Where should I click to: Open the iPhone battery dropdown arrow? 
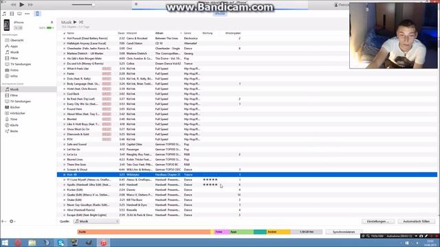(x=53, y=27)
